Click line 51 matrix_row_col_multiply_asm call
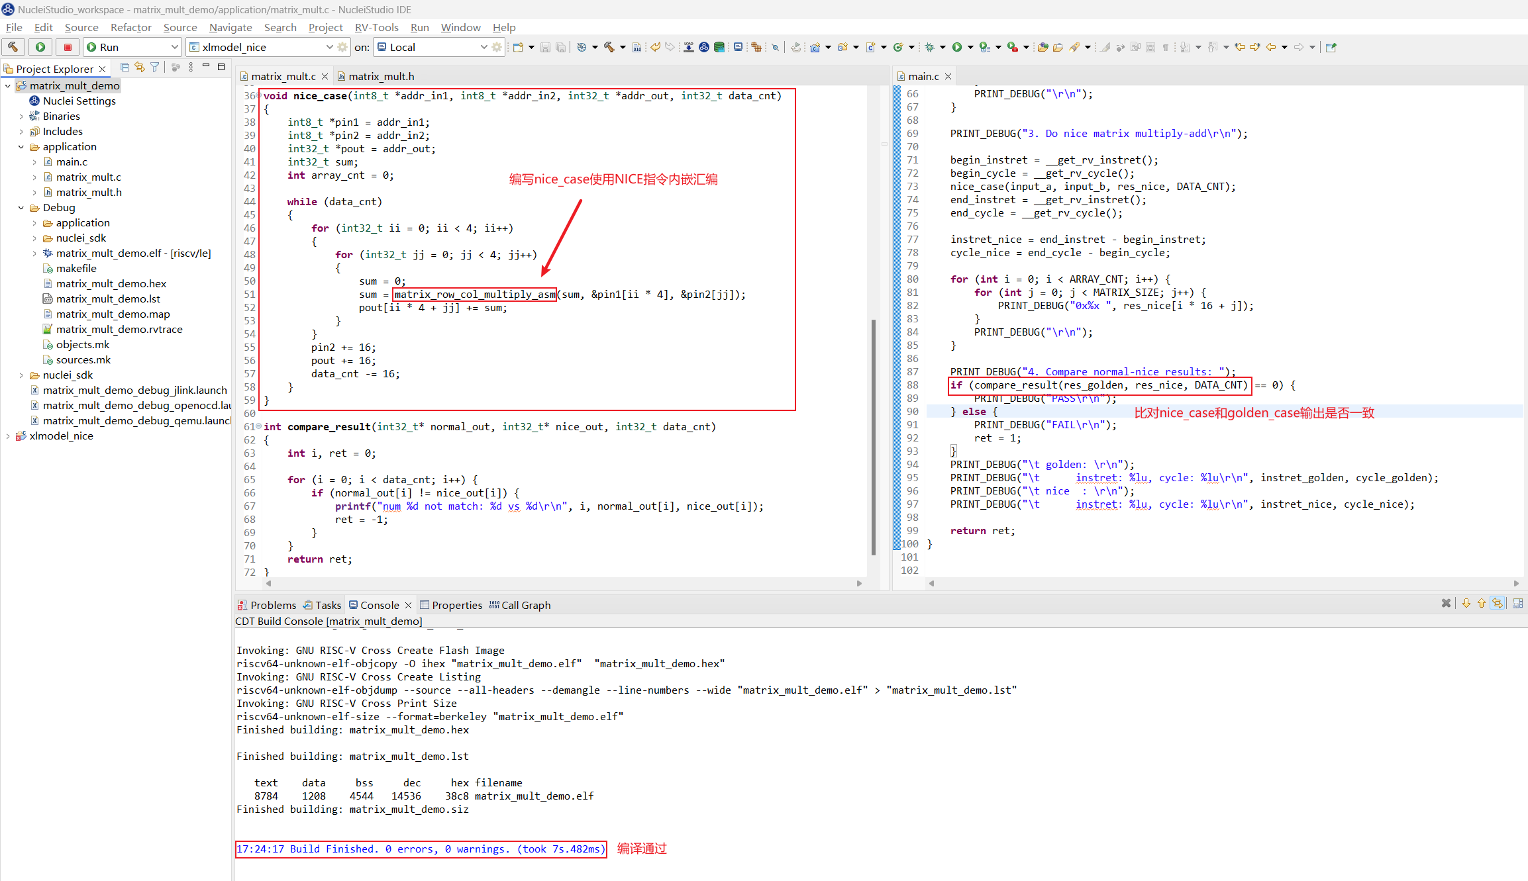This screenshot has height=881, width=1528. click(475, 295)
